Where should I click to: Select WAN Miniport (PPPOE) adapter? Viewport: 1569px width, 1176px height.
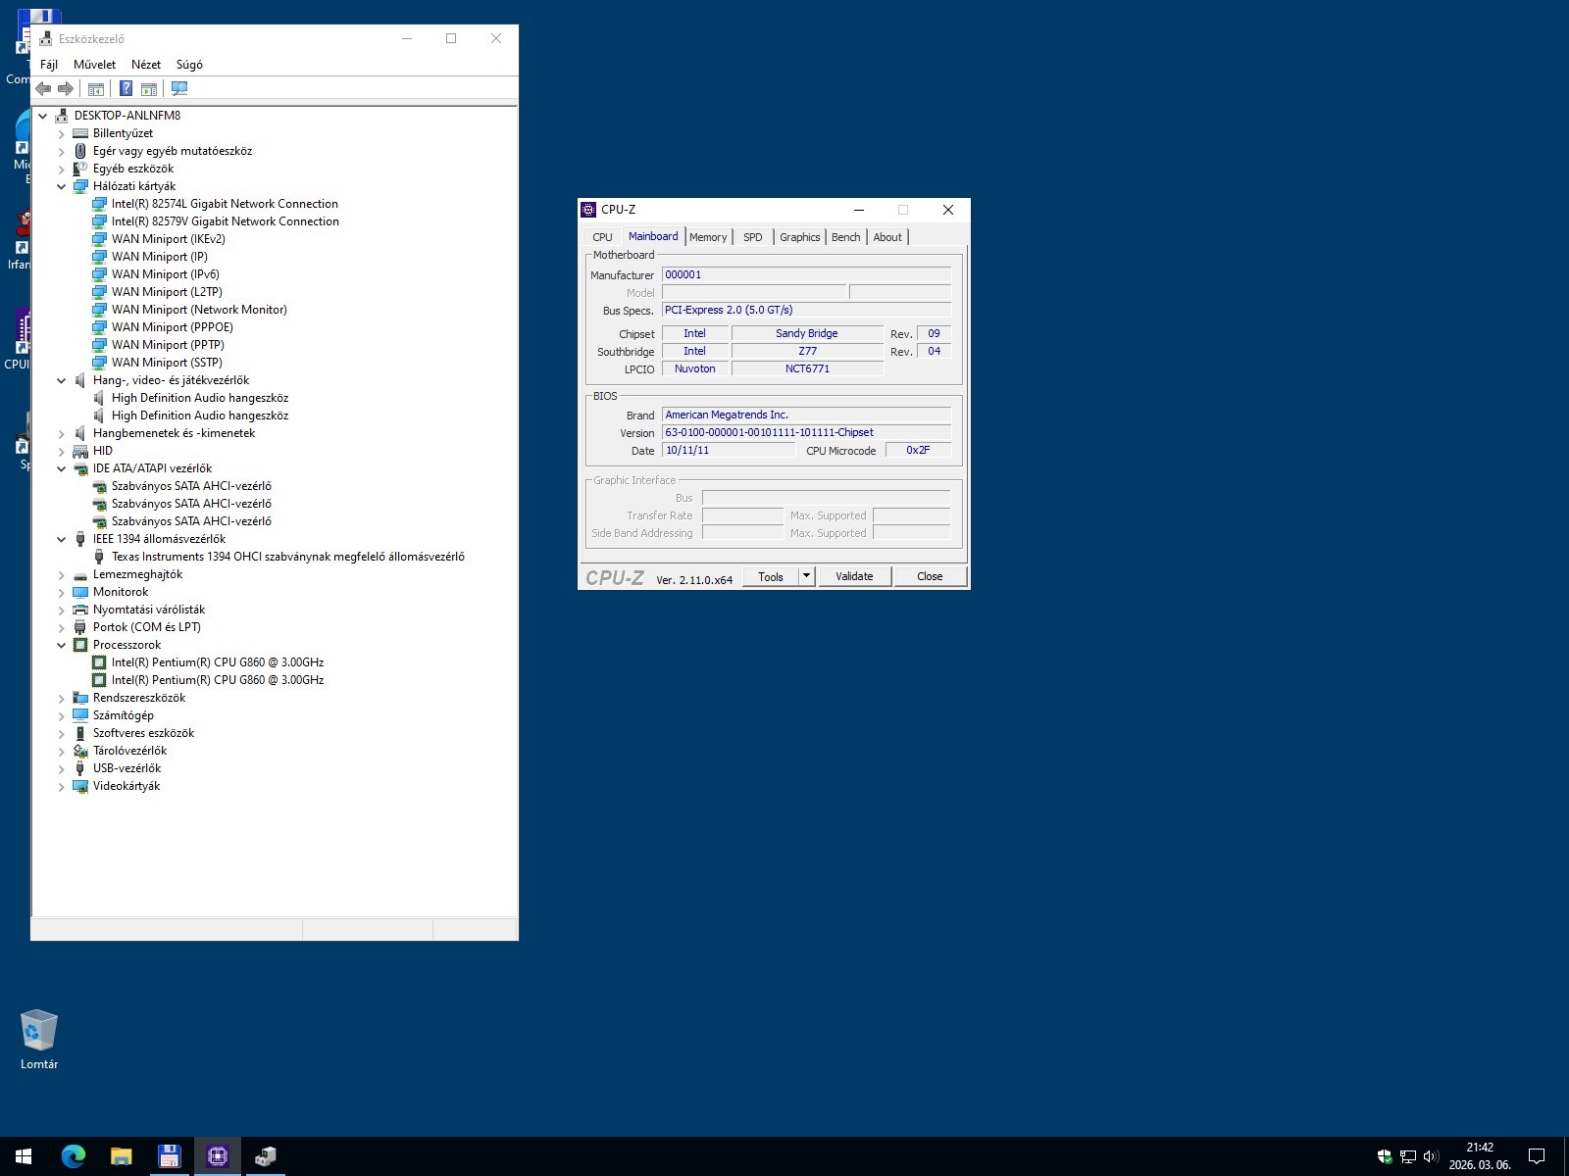coord(173,327)
